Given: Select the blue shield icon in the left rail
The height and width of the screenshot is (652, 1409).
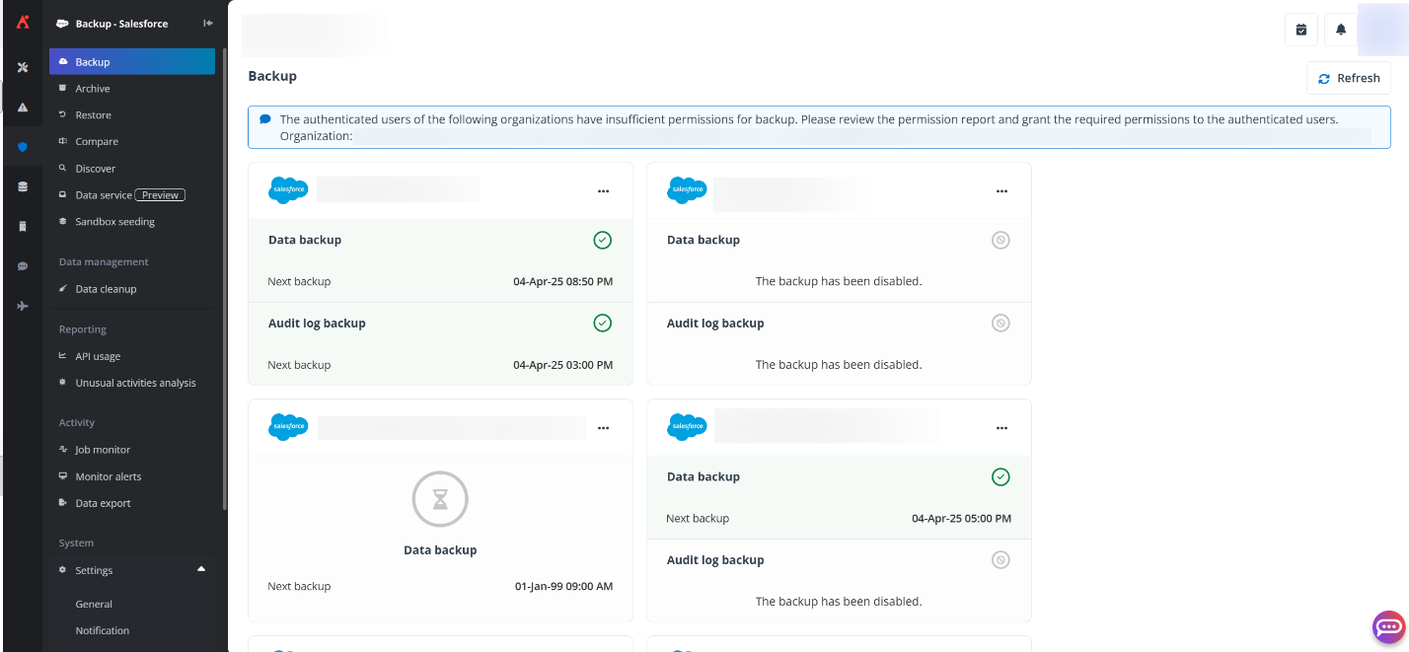Looking at the screenshot, I should [x=22, y=146].
